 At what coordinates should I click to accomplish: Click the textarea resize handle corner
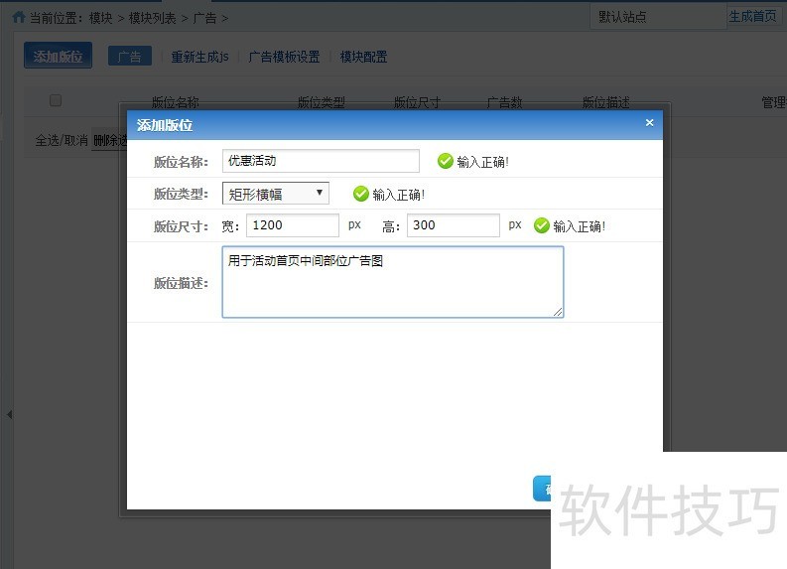click(558, 313)
